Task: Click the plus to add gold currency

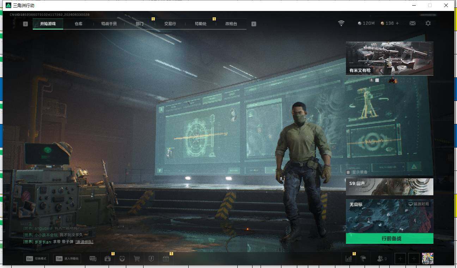Action: click(x=397, y=23)
